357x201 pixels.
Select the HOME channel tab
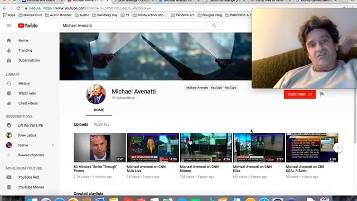[99, 110]
